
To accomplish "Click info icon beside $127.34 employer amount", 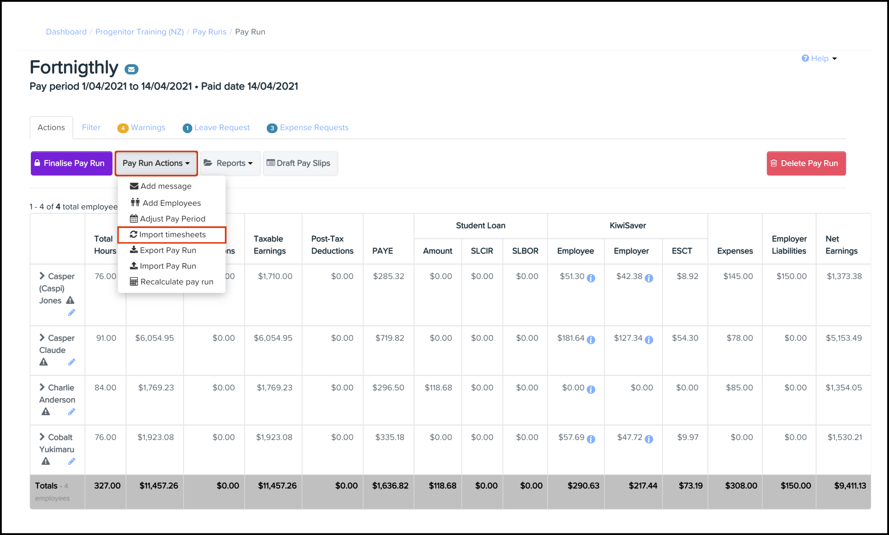I will coord(649,340).
